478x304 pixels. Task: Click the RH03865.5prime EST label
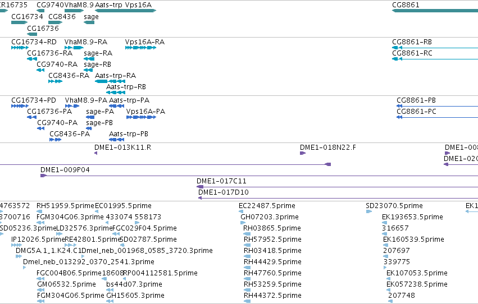(272, 228)
